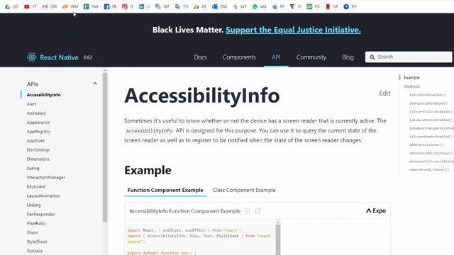Image resolution: width=454 pixels, height=255 pixels.
Task: Open Dimensions in the sidebar
Action: 38,159
